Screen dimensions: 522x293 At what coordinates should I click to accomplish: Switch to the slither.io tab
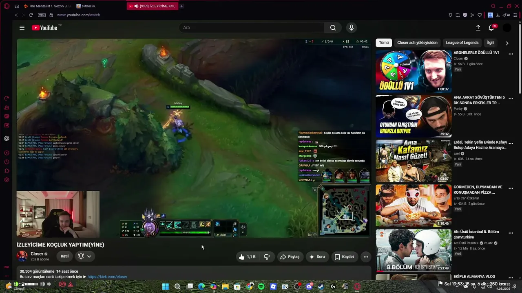coord(88,6)
